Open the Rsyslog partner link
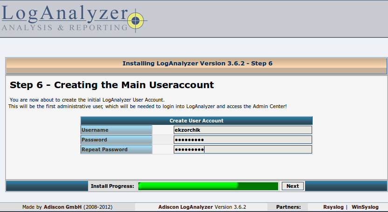 (334, 207)
